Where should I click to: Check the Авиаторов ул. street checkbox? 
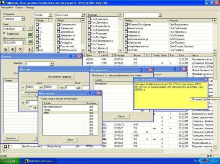point(126,28)
